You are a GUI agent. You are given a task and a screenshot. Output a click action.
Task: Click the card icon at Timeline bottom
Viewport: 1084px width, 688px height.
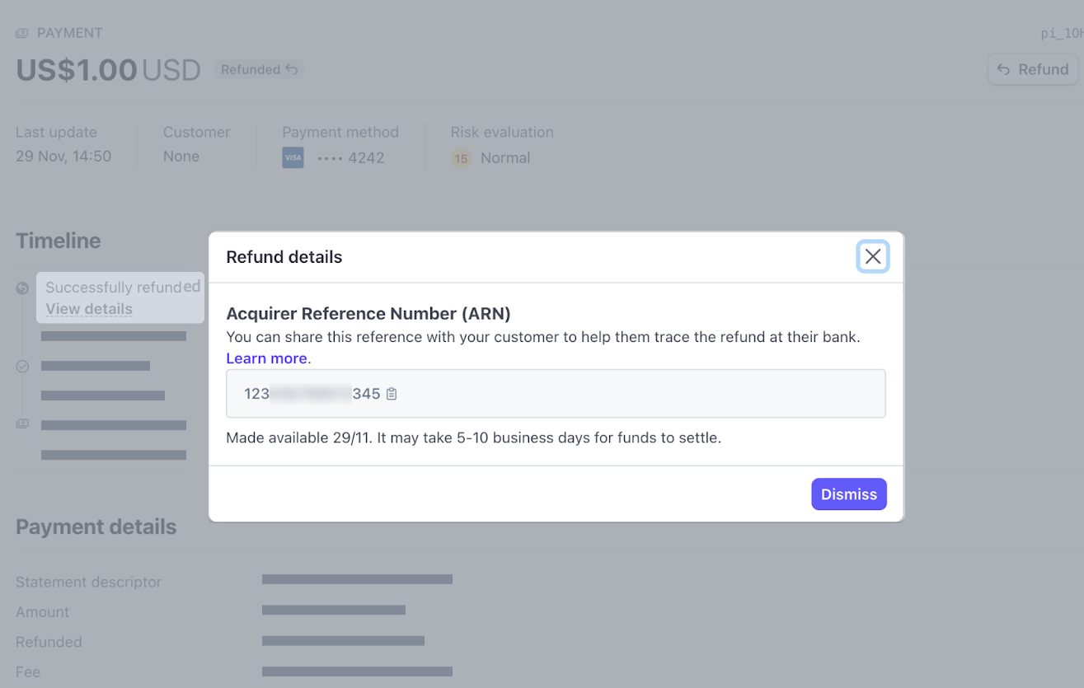[22, 424]
